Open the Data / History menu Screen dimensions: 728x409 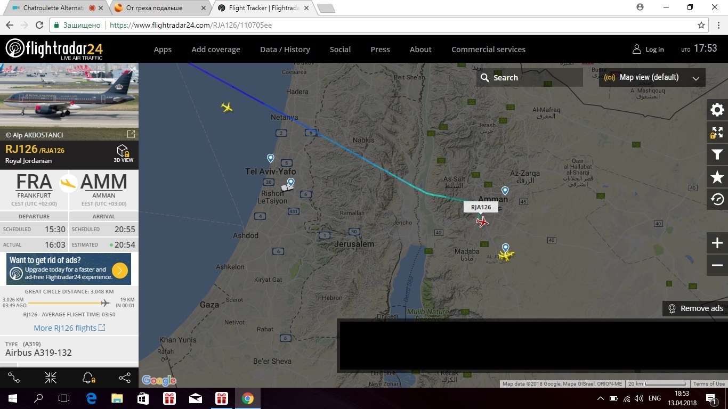[285, 50]
